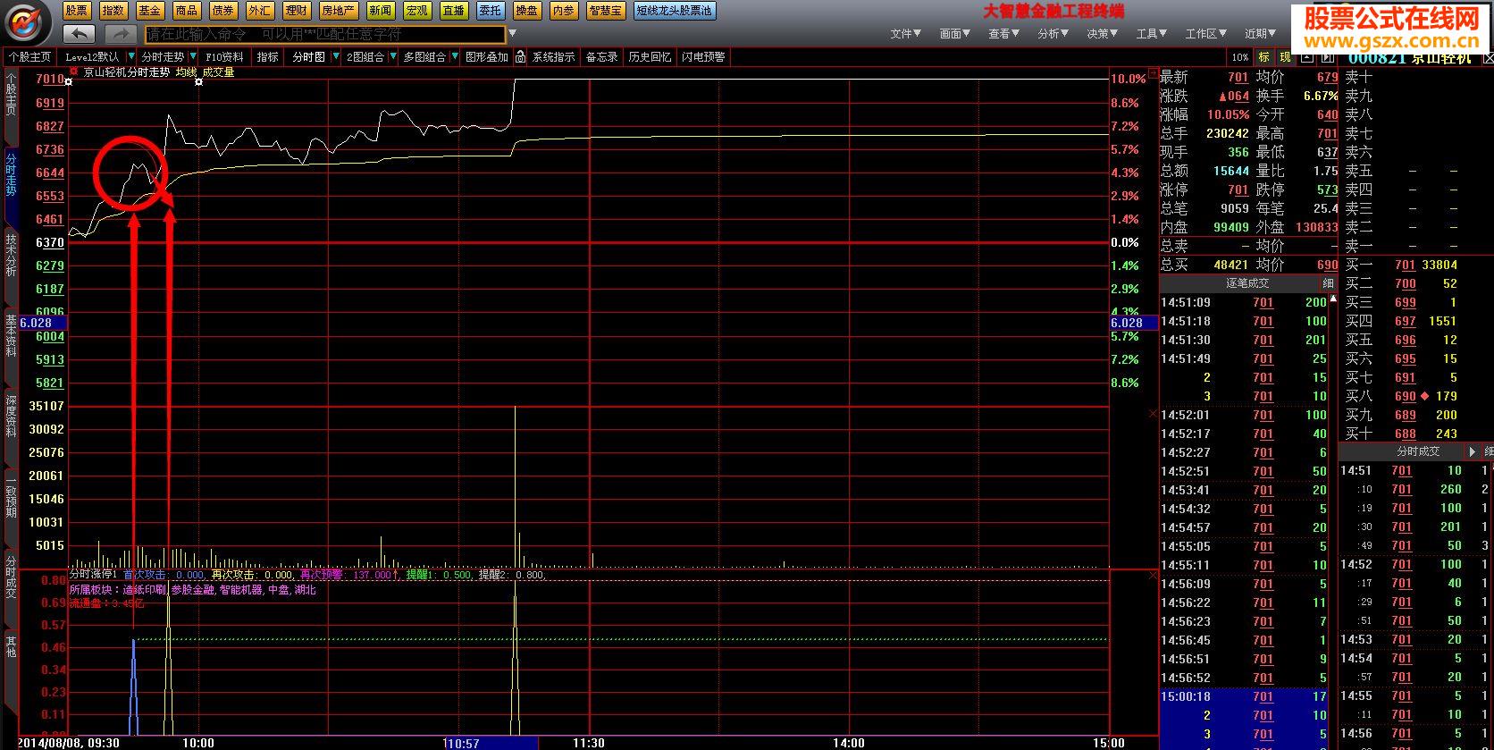This screenshot has width=1494, height=750.
Task: Click the lock icon beside 图形叠加
Action: pyautogui.click(x=520, y=57)
